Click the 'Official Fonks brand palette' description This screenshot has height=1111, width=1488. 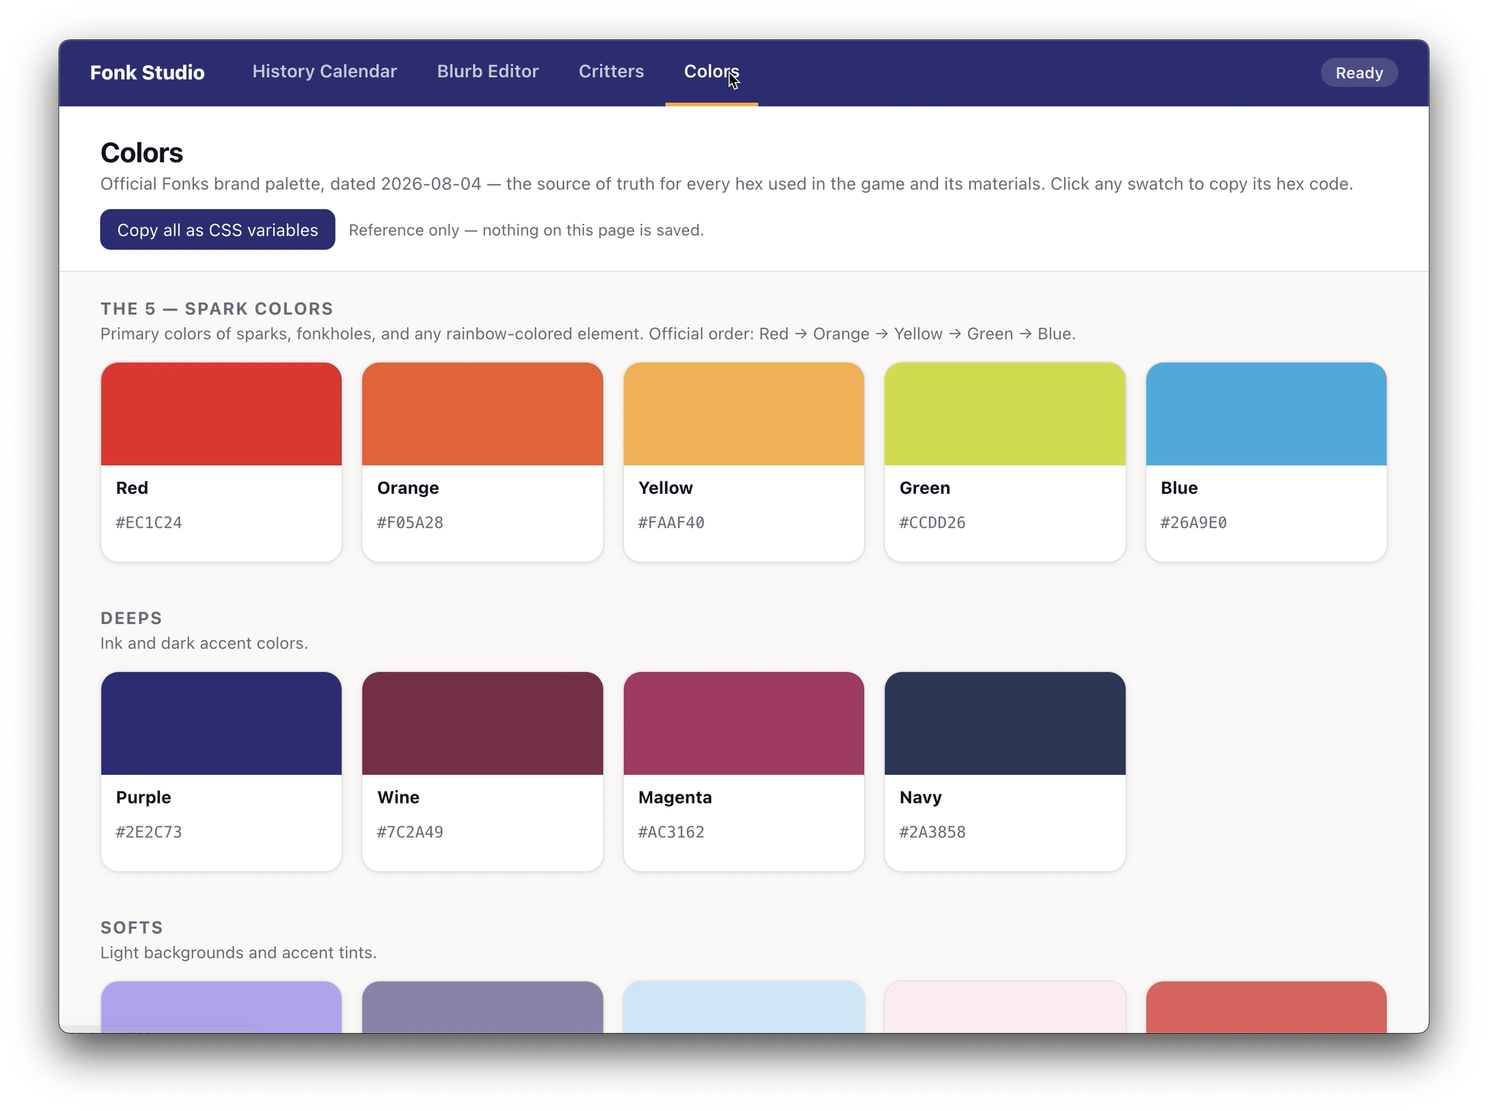click(x=727, y=184)
